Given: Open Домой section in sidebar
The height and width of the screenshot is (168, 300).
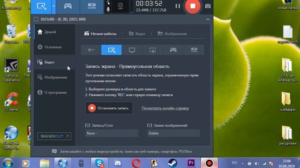Looking at the screenshot, I should [x=54, y=32].
